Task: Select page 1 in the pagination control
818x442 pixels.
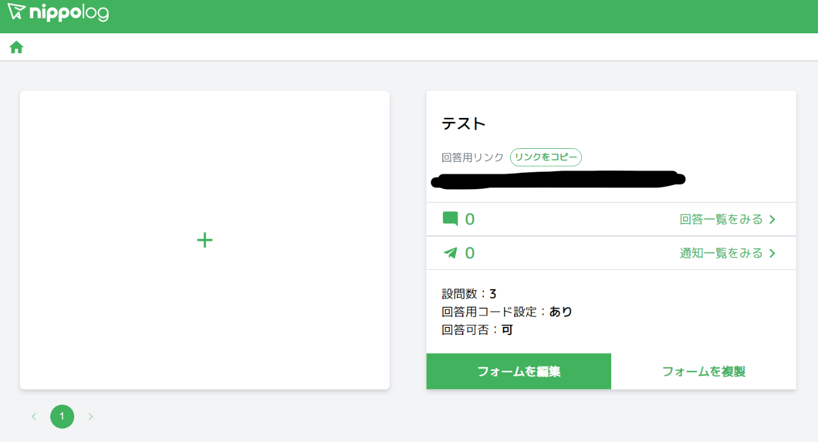Action: click(63, 416)
